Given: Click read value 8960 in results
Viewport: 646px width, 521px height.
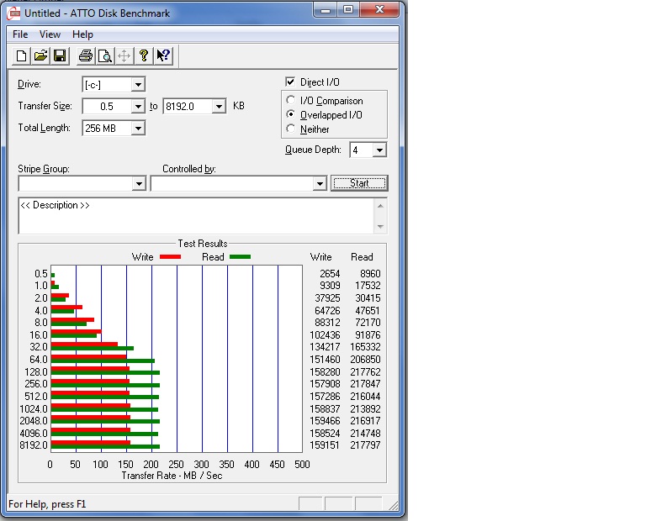Looking at the screenshot, I should (370, 274).
